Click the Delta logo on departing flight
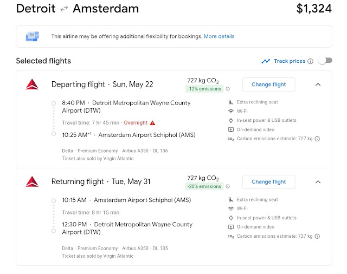Image resolution: width=347 pixels, height=274 pixels. click(x=31, y=84)
